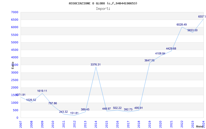
Task: Click the 2007 year label
Action: pyautogui.click(x=21, y=124)
